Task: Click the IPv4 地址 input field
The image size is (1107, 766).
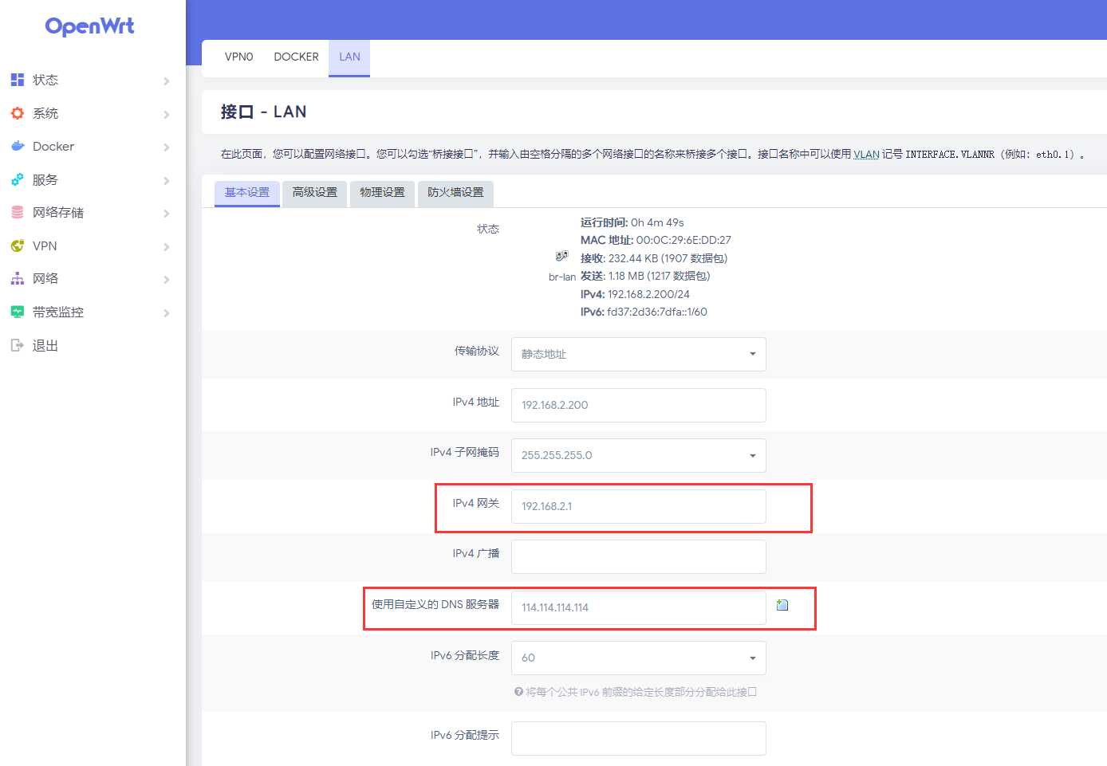Action: (x=638, y=405)
